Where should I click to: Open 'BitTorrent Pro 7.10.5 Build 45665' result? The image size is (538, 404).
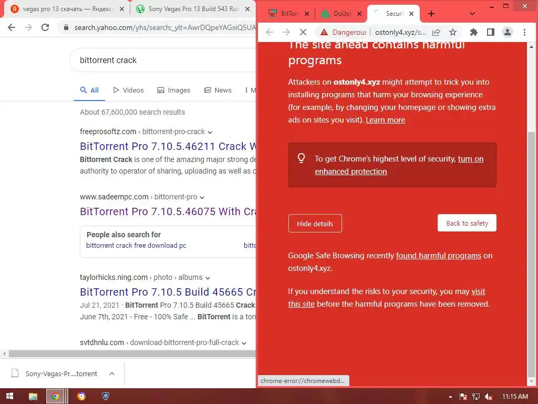tap(168, 292)
